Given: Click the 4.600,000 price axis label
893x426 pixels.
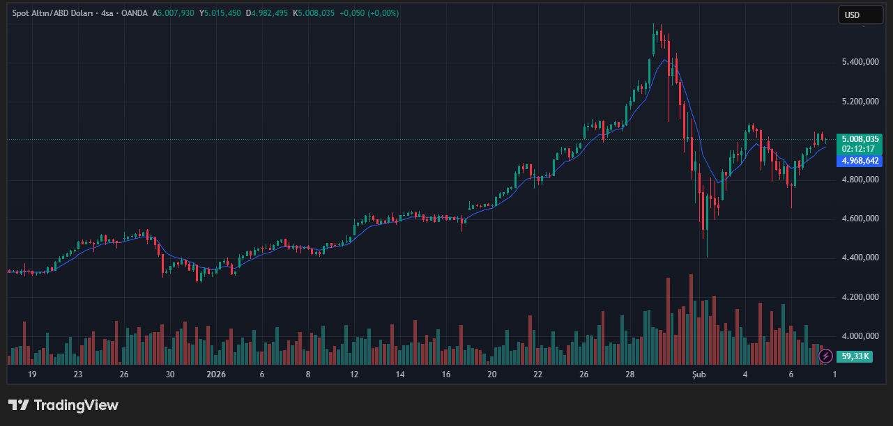Looking at the screenshot, I should tap(860, 219).
